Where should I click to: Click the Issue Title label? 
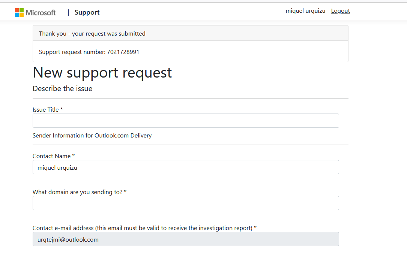click(x=48, y=109)
